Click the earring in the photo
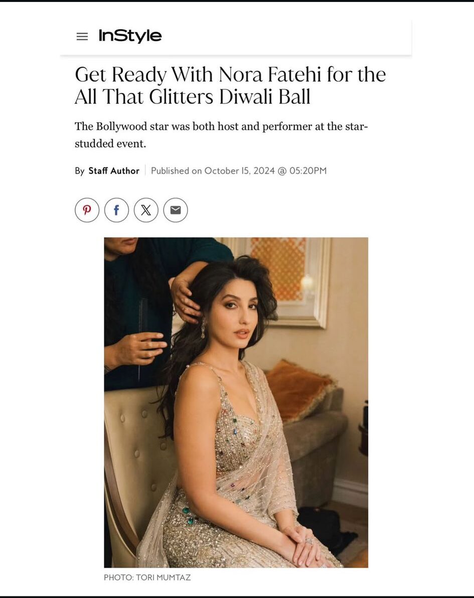This screenshot has width=474, height=598. point(203,328)
